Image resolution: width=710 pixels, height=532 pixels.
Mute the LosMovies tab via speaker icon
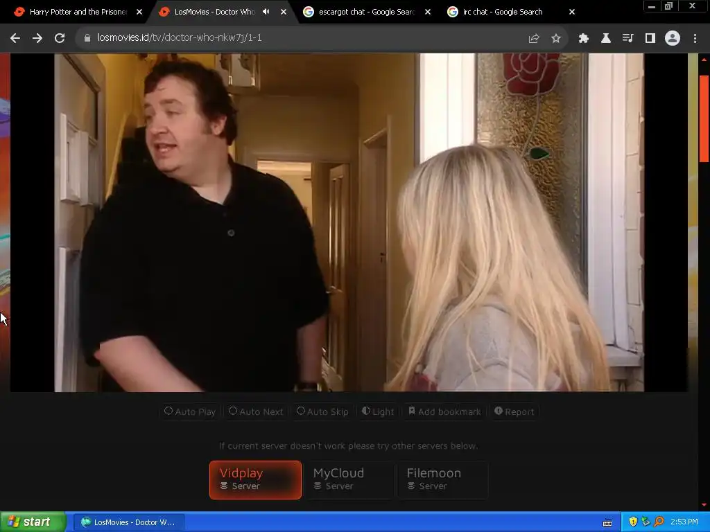click(x=266, y=12)
